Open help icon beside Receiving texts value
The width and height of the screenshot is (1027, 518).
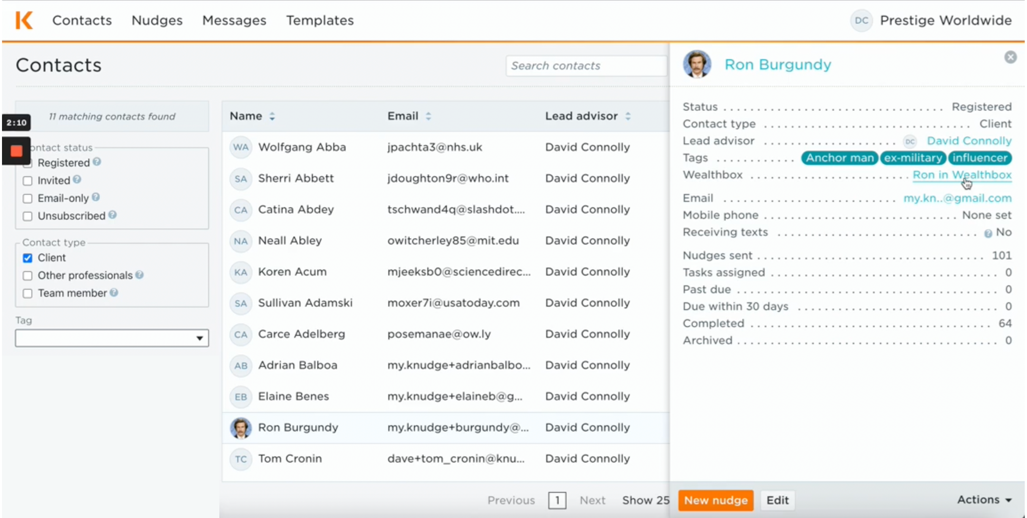pos(988,234)
